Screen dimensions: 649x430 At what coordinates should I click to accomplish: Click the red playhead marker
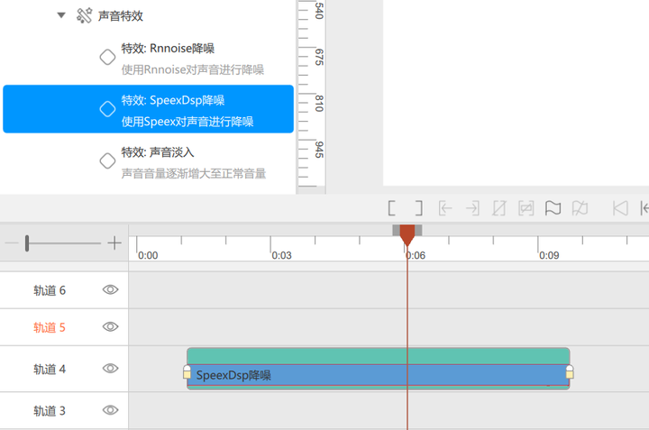407,234
